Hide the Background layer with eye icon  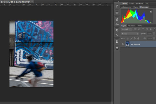pos(123,44)
